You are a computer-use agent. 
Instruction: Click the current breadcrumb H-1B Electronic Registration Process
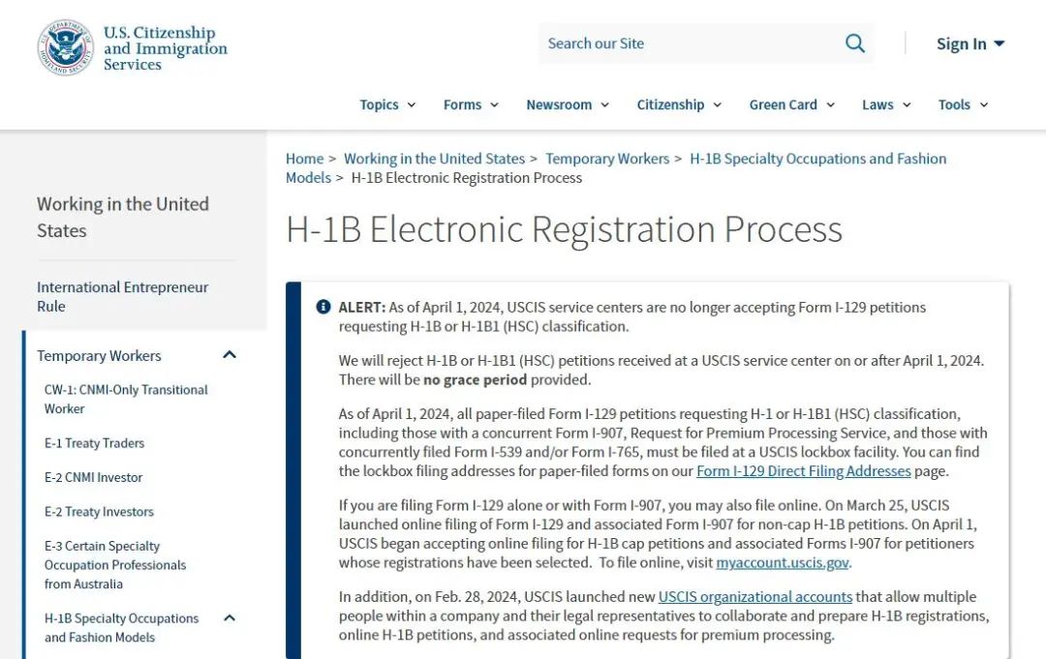tap(466, 178)
